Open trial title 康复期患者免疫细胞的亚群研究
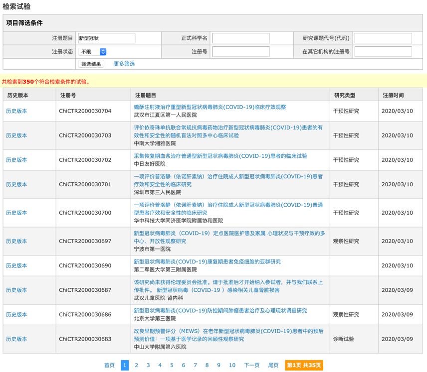Viewport: 427px width, 372px height. [x=207, y=262]
